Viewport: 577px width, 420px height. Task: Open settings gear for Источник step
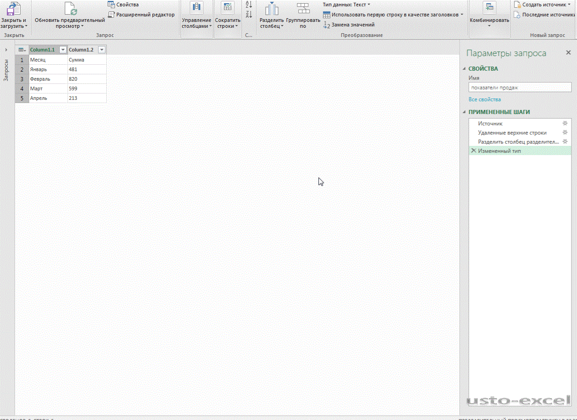[x=565, y=123]
